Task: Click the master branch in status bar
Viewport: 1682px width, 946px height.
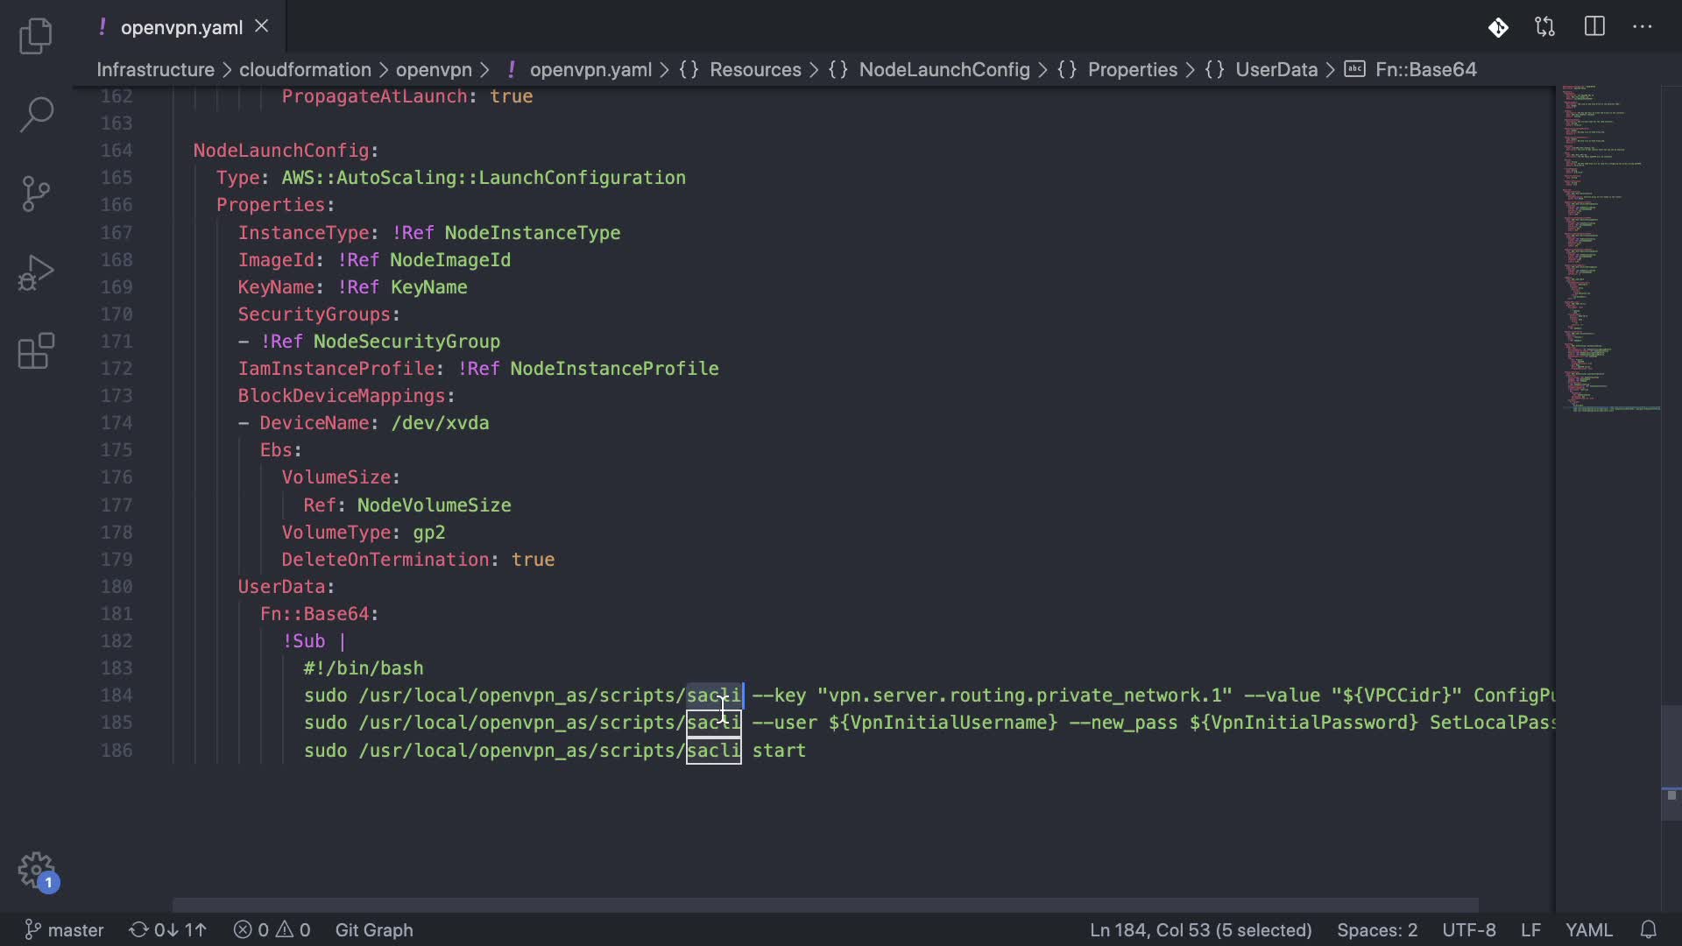Action: (x=65, y=929)
